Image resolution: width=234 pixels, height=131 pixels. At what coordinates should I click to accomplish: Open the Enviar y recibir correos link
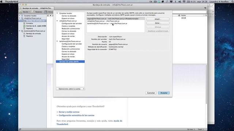[69, 112]
